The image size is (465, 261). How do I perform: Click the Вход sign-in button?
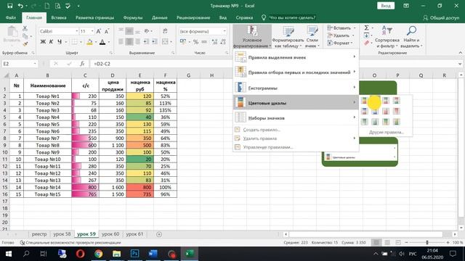point(386,6)
